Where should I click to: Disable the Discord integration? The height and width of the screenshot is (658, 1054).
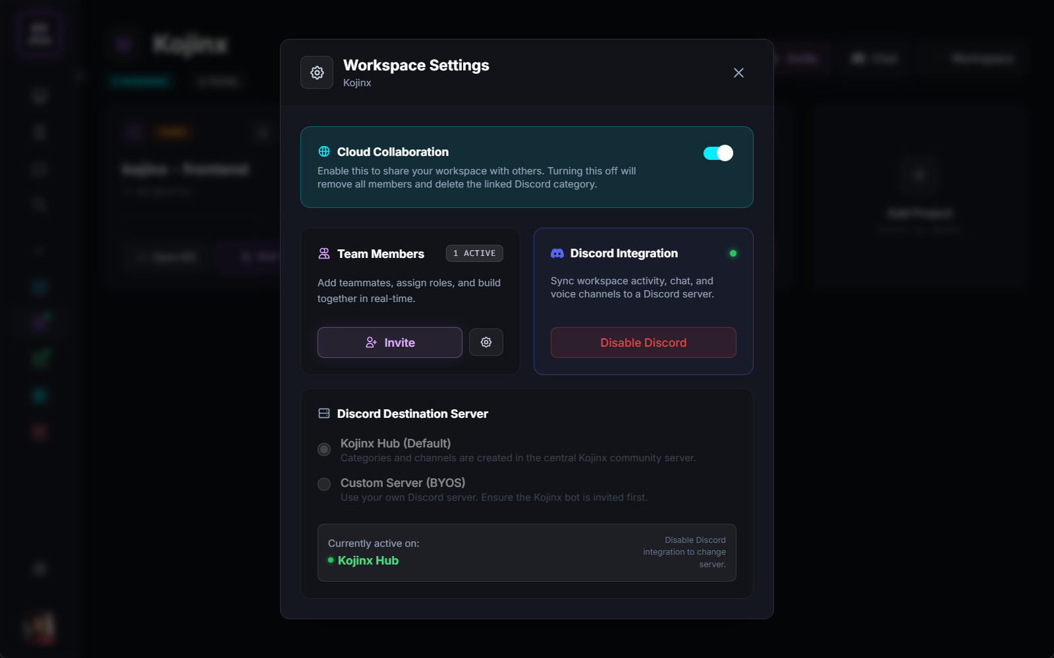click(644, 342)
